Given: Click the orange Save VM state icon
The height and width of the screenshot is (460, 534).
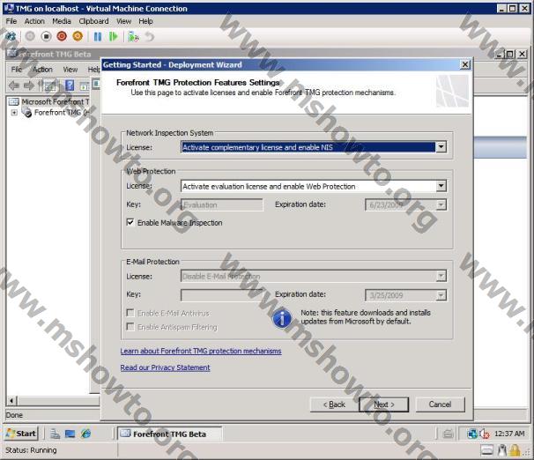Looking at the screenshot, I should click(78, 36).
